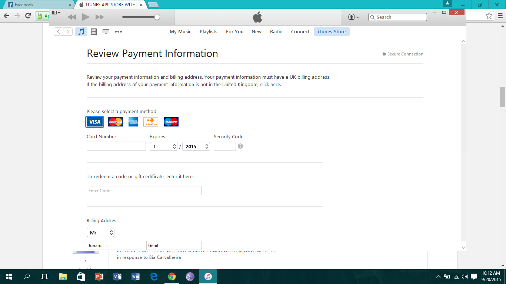
Task: Select MasterCard as the payment method
Action: click(x=116, y=122)
